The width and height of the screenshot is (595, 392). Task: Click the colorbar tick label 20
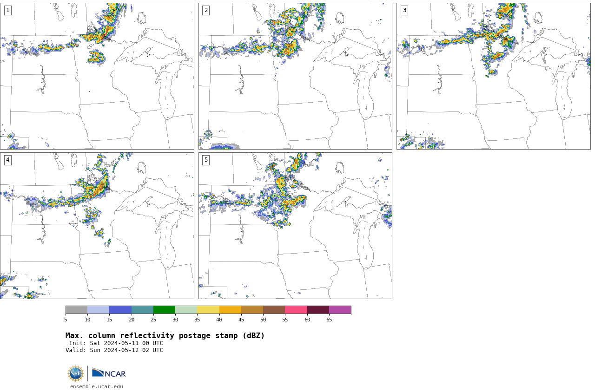pos(132,320)
